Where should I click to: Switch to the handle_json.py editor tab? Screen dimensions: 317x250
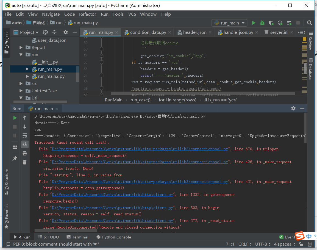tap(238, 32)
